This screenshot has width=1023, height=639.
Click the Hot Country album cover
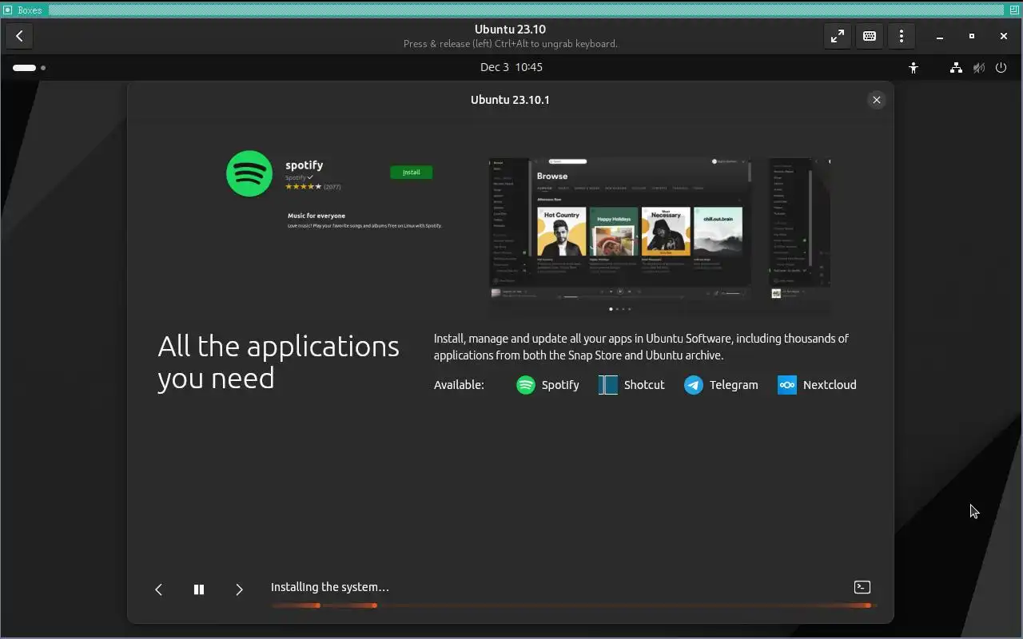(x=562, y=231)
